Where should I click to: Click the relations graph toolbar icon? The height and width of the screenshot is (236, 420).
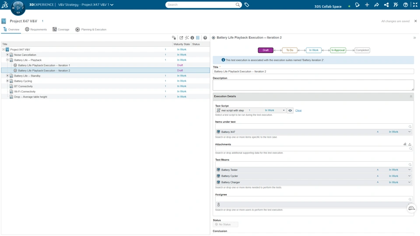[x=187, y=38]
